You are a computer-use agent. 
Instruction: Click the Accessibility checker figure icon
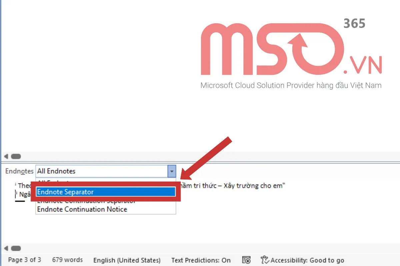pyautogui.click(x=265, y=260)
